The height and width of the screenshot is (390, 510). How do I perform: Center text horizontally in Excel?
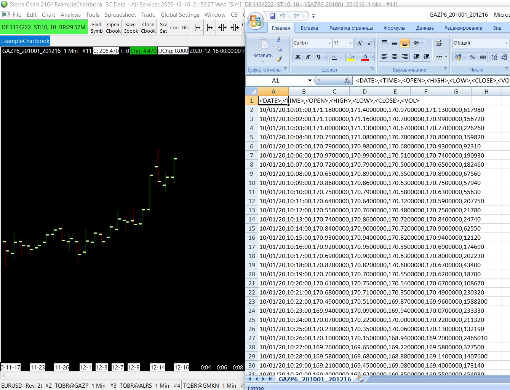[x=395, y=57]
